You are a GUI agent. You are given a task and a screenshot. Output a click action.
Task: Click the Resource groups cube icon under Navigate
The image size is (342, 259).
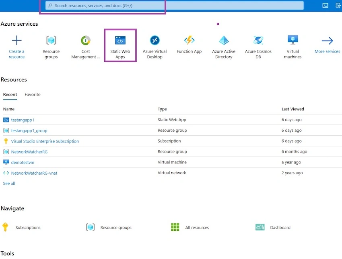tap(90, 227)
